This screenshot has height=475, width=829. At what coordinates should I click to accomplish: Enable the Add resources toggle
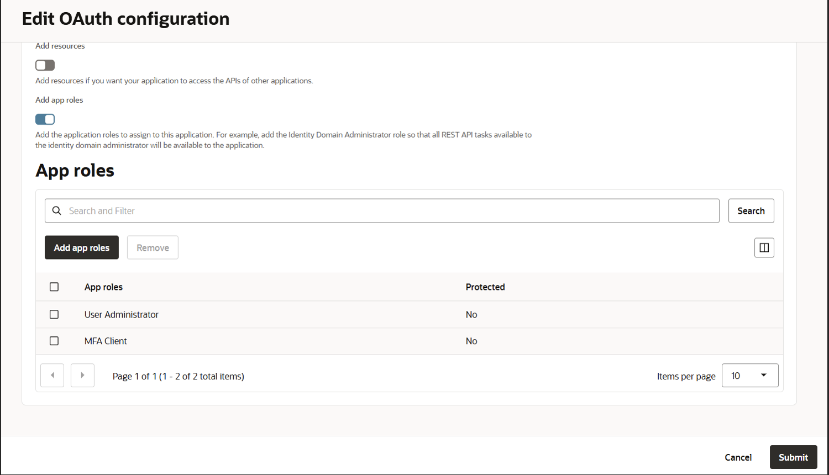[x=45, y=65]
